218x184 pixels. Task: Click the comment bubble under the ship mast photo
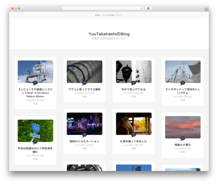35,83
